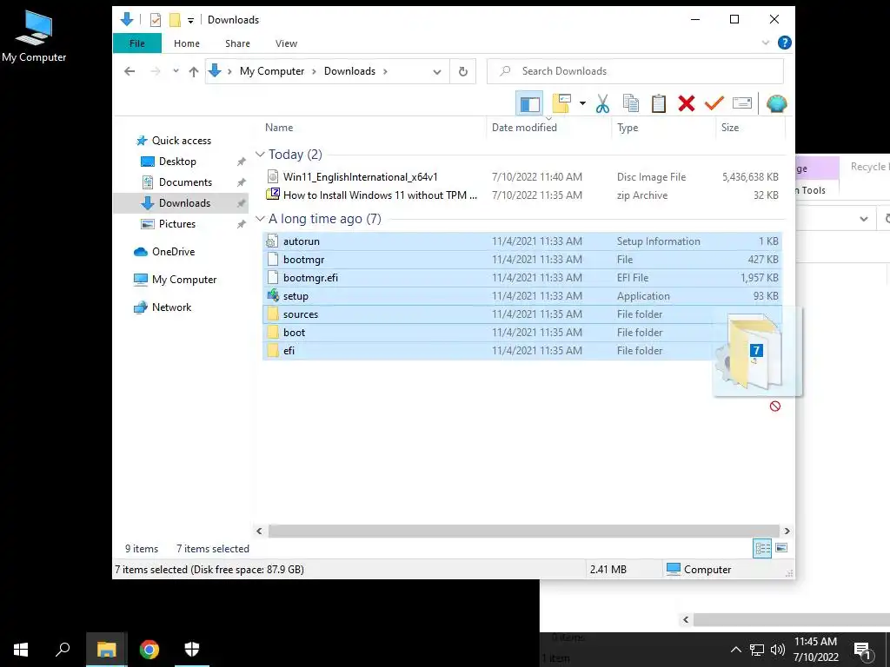Open the address bar history dropdown
This screenshot has width=890, height=667.
[436, 71]
